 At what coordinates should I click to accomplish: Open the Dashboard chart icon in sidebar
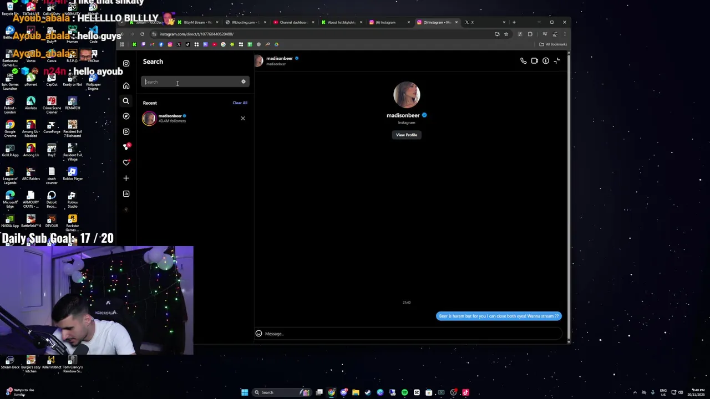[126, 193]
